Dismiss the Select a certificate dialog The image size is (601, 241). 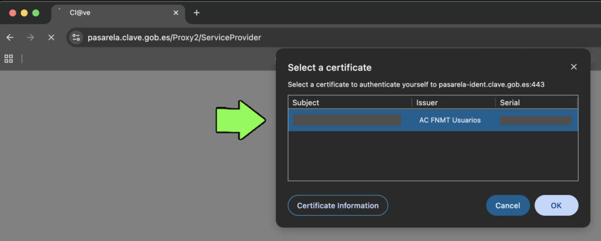click(573, 67)
